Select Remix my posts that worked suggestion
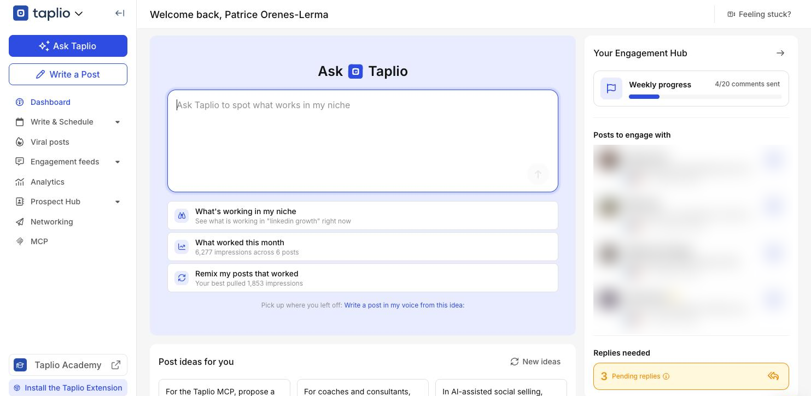 pos(363,277)
